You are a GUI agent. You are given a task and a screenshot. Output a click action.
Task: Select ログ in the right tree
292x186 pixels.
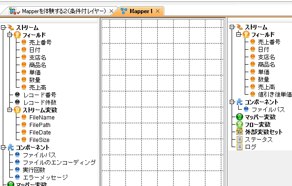coord(251,147)
